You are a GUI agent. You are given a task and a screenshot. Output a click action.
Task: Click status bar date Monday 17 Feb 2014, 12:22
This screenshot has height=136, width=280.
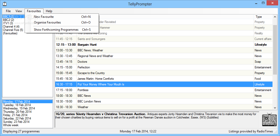[138, 132]
